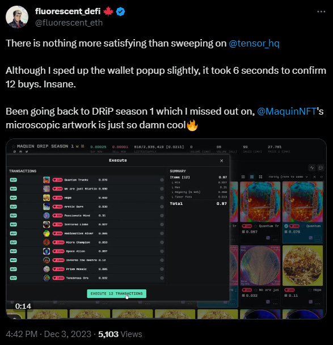Open the fluorescent_defi profile avatar
This screenshot has width=333, height=345.
click(x=17, y=17)
